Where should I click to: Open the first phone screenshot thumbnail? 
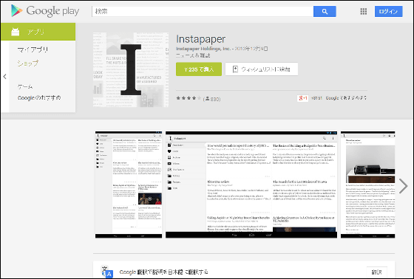tap(129, 185)
